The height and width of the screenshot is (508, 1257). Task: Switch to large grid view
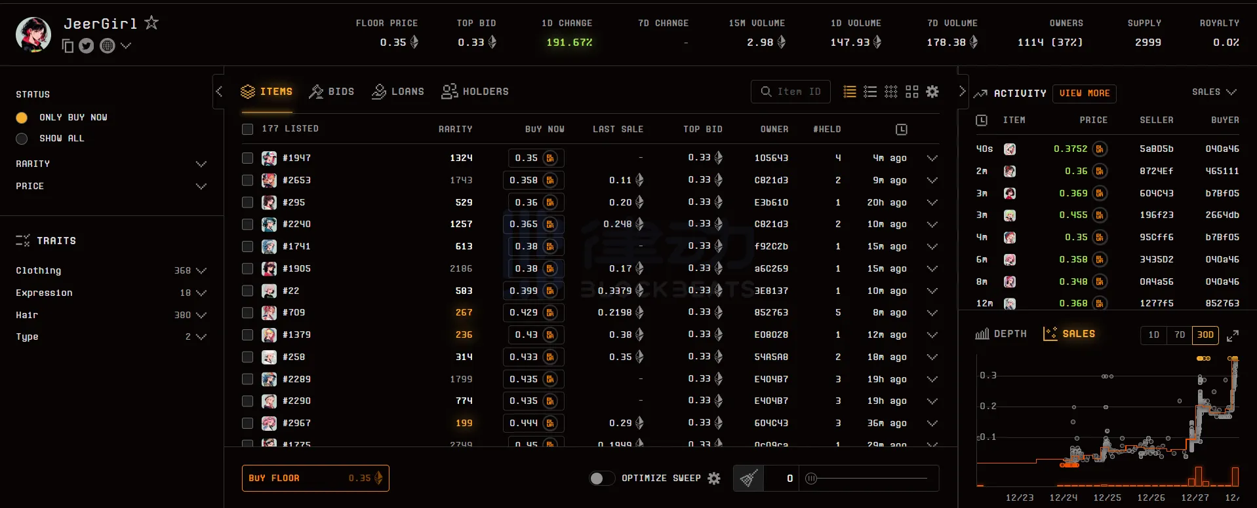[x=911, y=92]
